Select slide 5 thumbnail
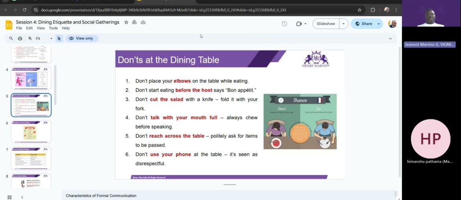 [31, 105]
